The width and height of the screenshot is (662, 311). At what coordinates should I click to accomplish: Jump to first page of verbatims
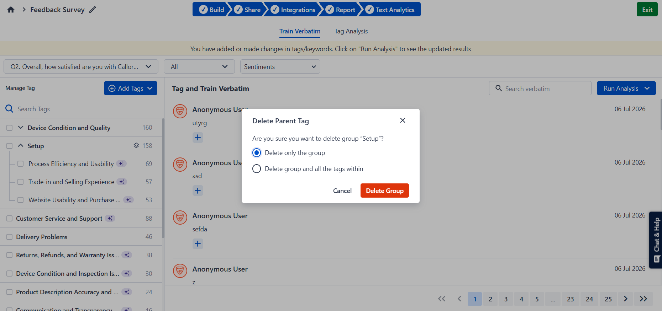coord(442,299)
